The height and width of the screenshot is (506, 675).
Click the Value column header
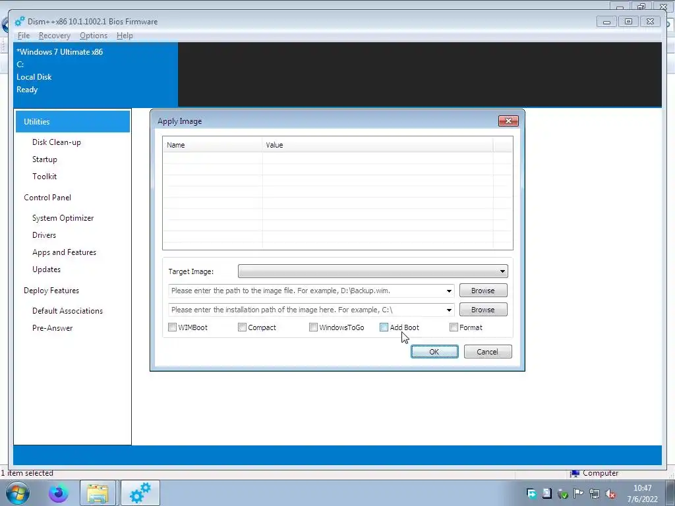378,145
